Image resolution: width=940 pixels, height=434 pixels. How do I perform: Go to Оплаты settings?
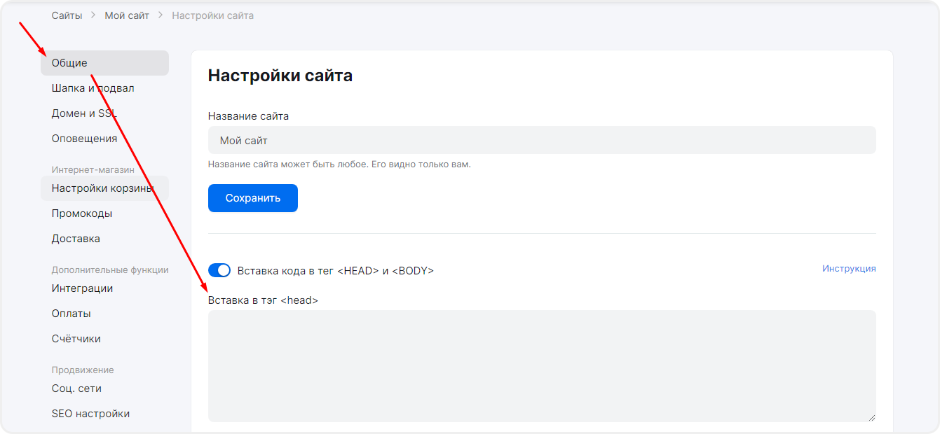pos(71,314)
